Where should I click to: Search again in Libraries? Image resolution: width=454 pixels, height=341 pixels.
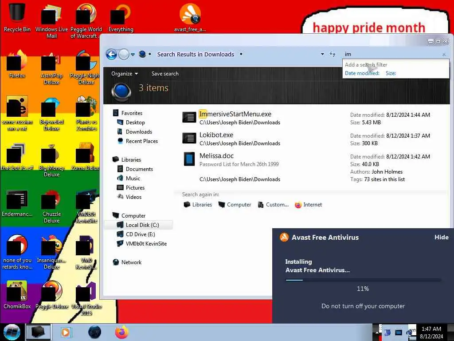(x=198, y=204)
